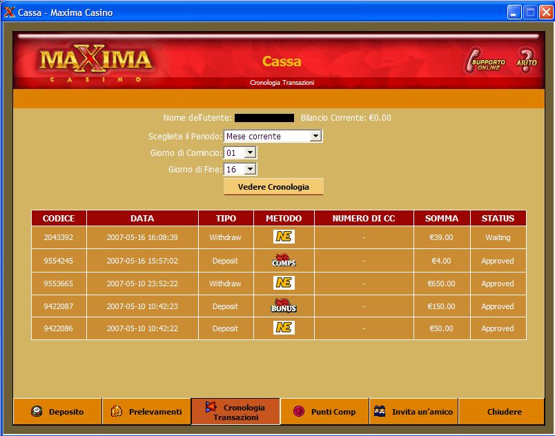Screen dimensions: 555x436
Task: Click Approved status in row 9553665
Action: [x=498, y=284]
